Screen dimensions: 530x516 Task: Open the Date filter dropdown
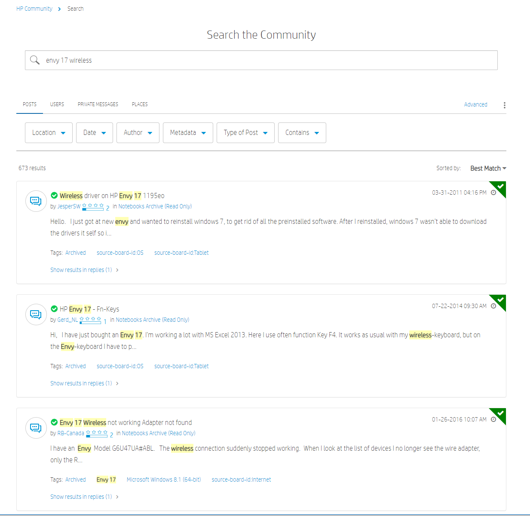tap(94, 132)
